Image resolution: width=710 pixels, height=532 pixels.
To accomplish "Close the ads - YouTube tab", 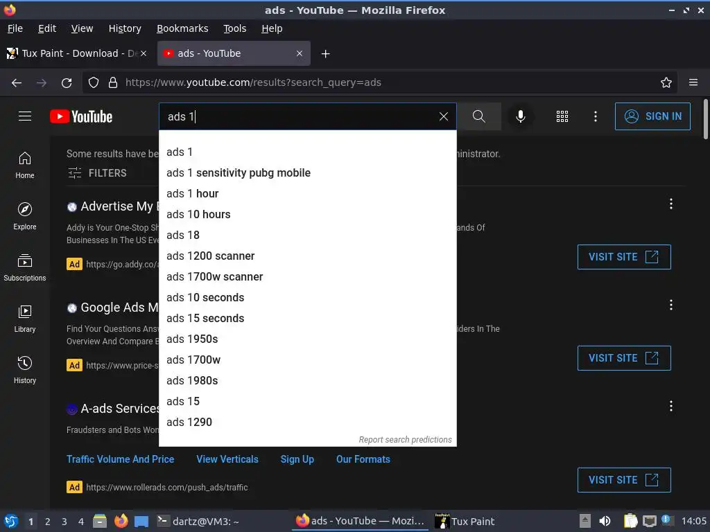I will (x=300, y=53).
